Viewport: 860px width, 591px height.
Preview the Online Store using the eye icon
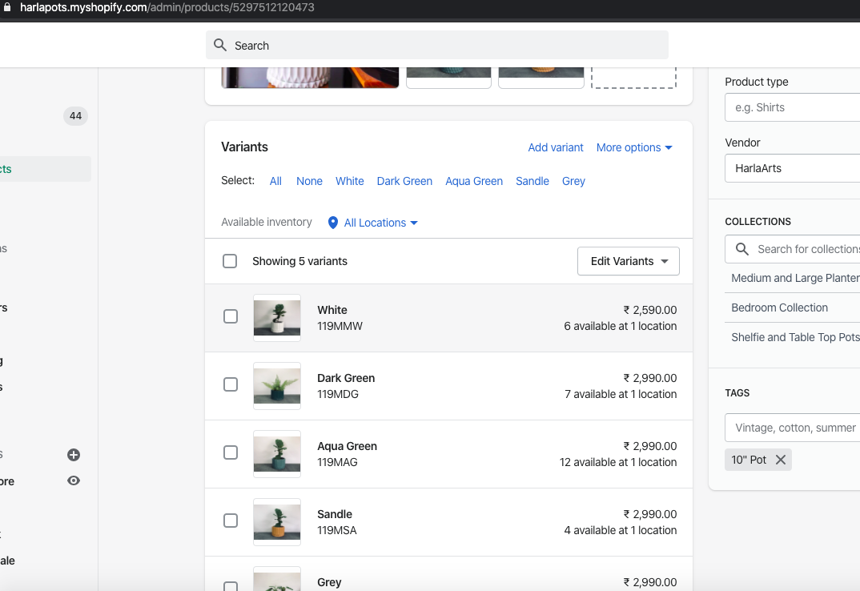73,480
